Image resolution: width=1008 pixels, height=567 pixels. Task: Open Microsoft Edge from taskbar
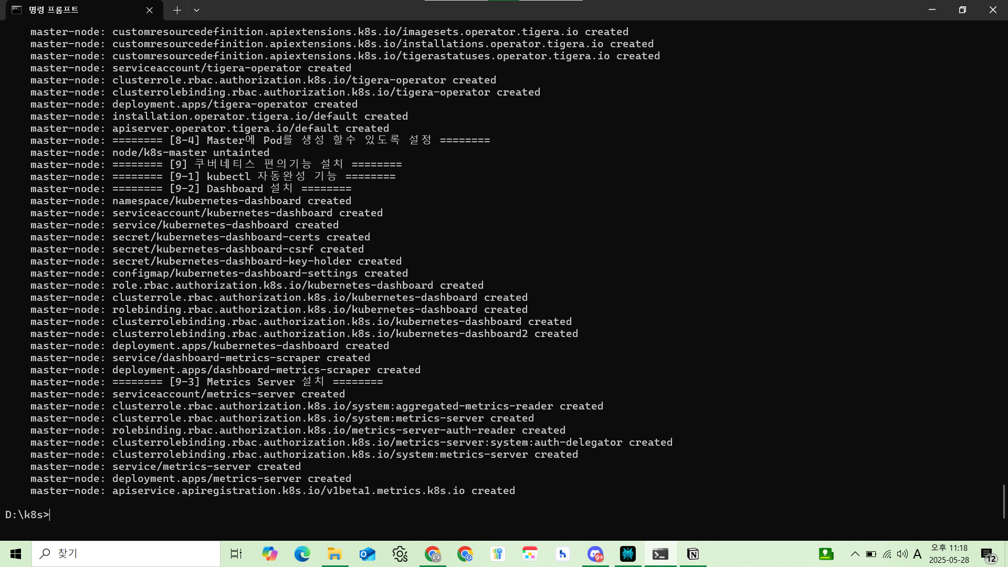click(302, 554)
